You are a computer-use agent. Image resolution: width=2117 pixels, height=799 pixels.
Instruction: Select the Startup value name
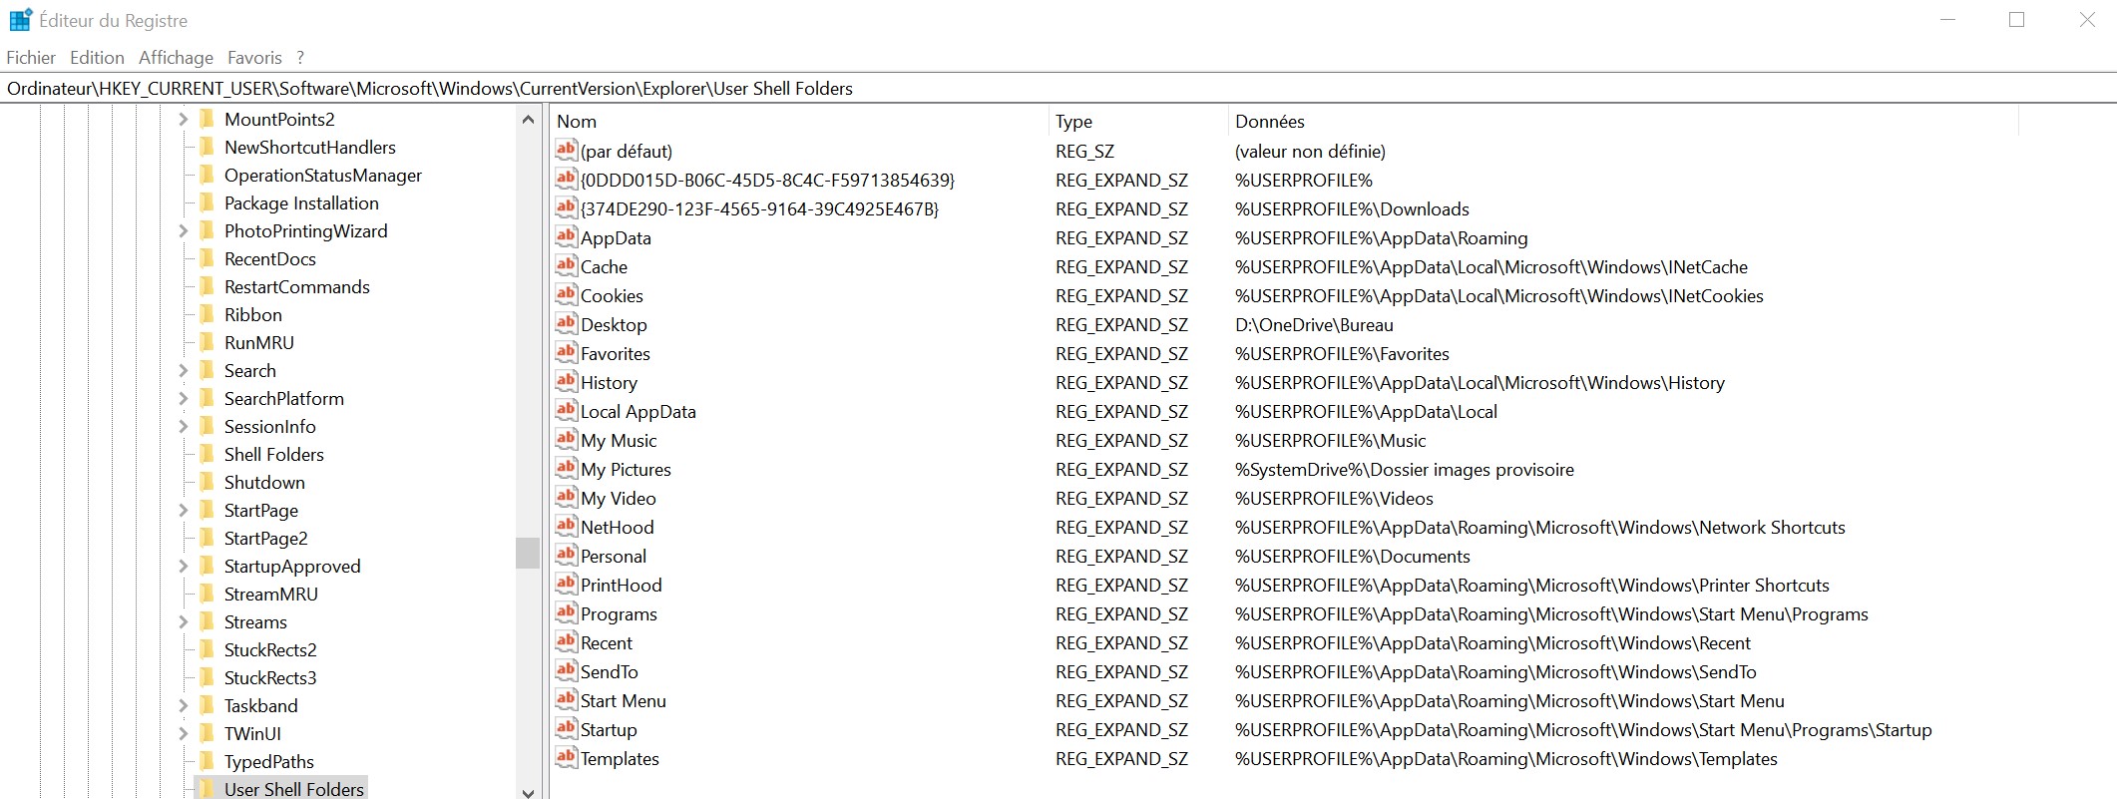[x=609, y=730]
